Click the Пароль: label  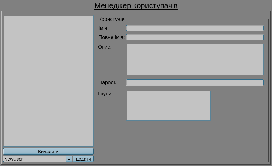click(108, 83)
